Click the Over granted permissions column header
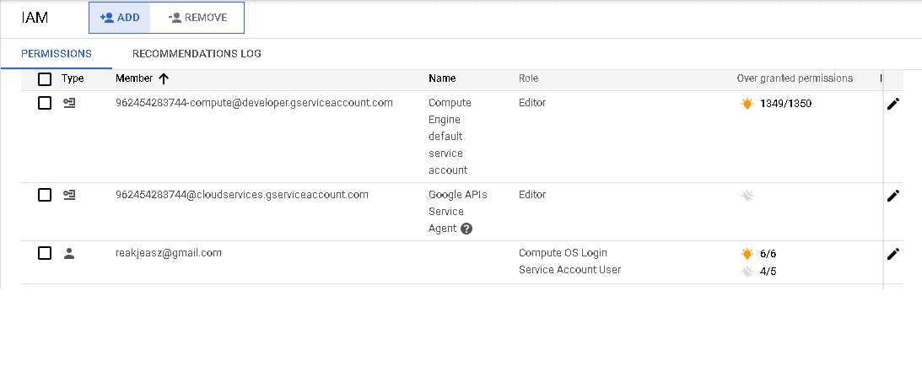The height and width of the screenshot is (388, 922). click(x=794, y=78)
